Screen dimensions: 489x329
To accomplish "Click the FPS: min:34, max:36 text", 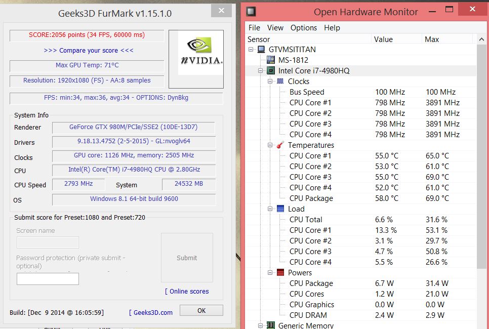I will [x=116, y=98].
